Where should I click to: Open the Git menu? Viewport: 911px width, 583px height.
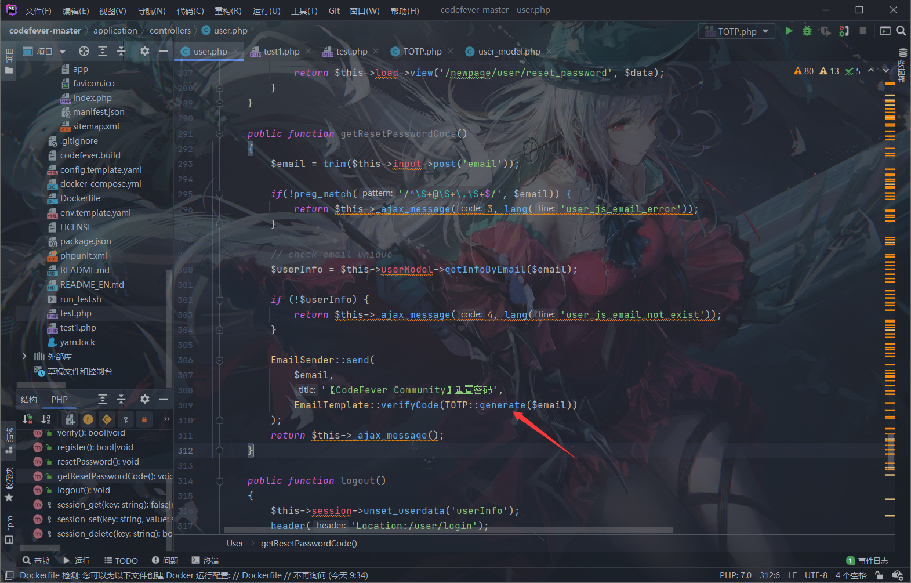point(334,11)
